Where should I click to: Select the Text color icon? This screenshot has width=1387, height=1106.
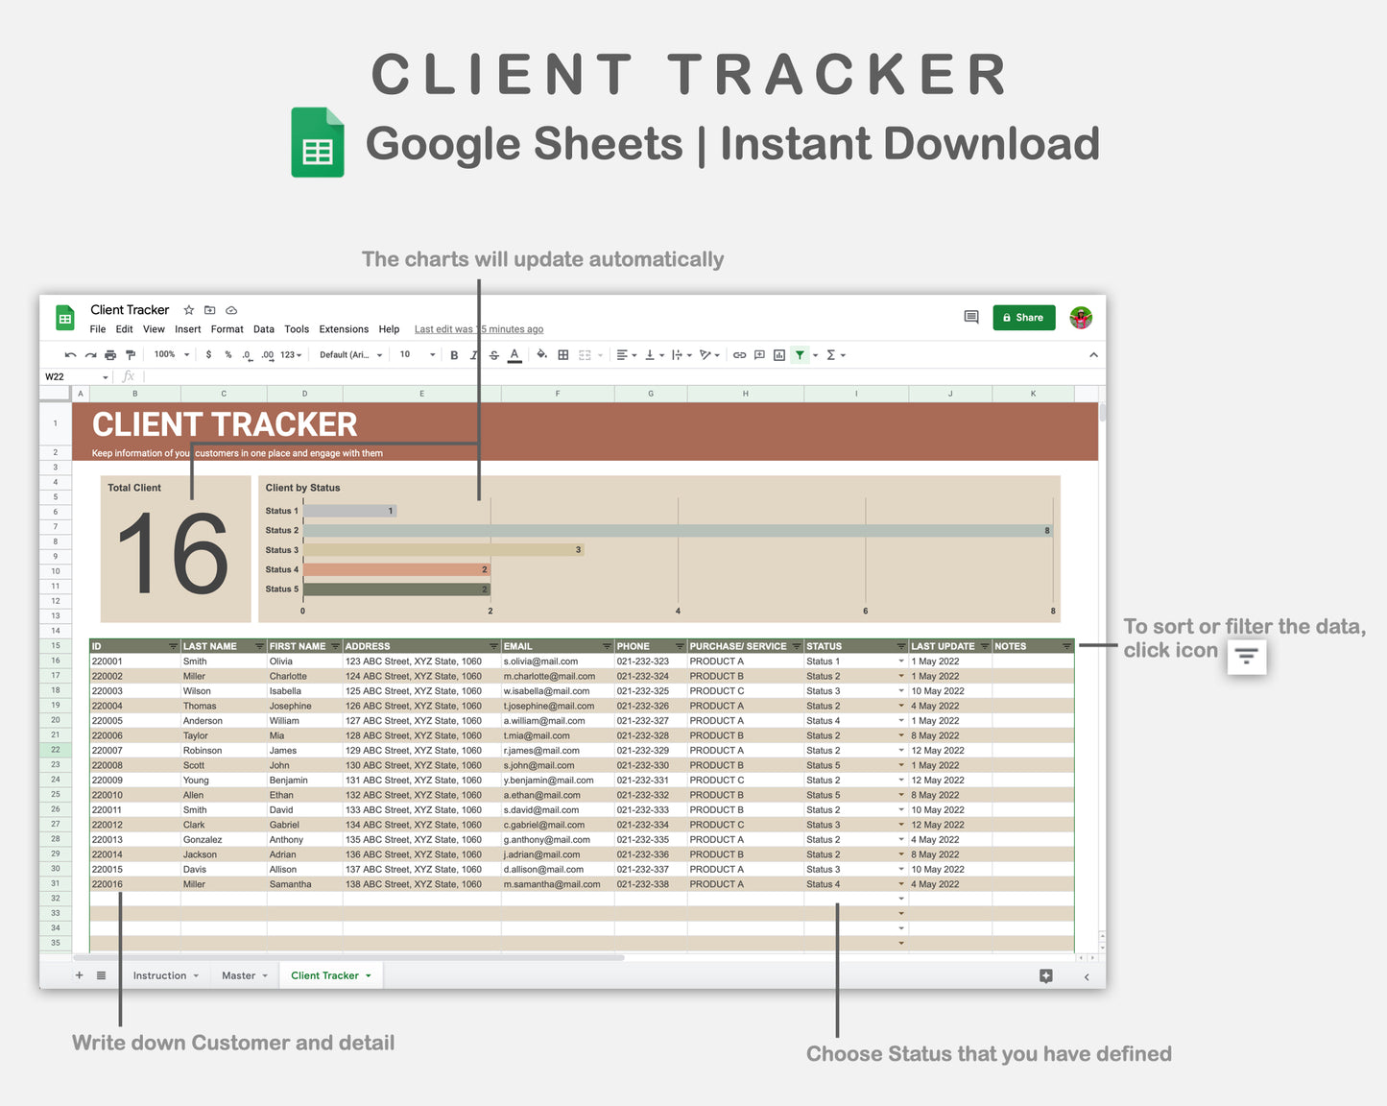pyautogui.click(x=514, y=354)
